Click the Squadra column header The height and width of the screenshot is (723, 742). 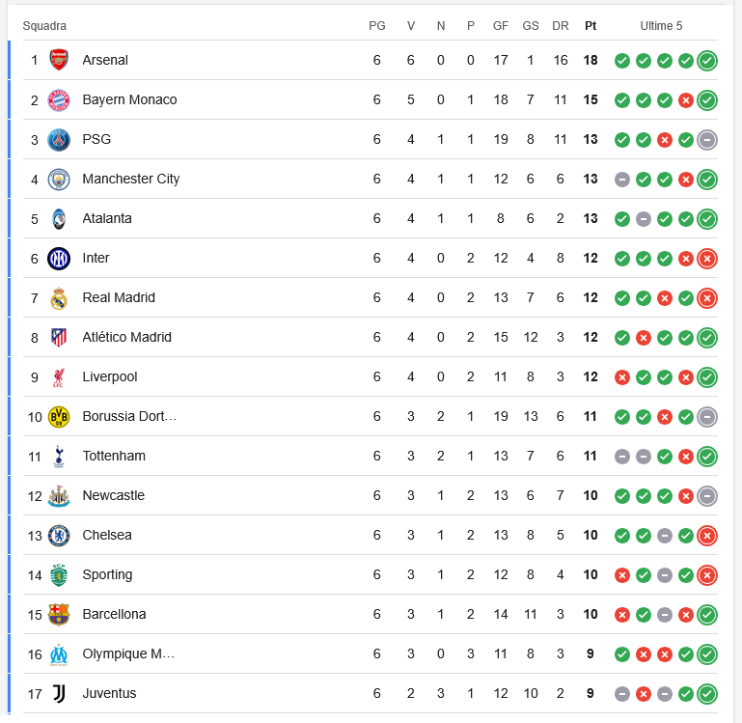point(44,26)
